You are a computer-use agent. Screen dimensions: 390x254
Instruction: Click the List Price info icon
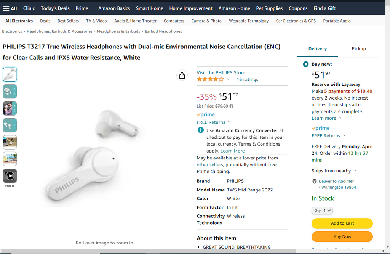click(x=231, y=106)
